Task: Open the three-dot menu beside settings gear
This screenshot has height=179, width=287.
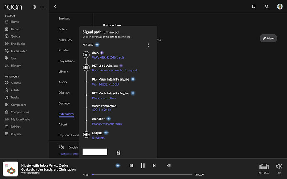Action: [42, 7]
